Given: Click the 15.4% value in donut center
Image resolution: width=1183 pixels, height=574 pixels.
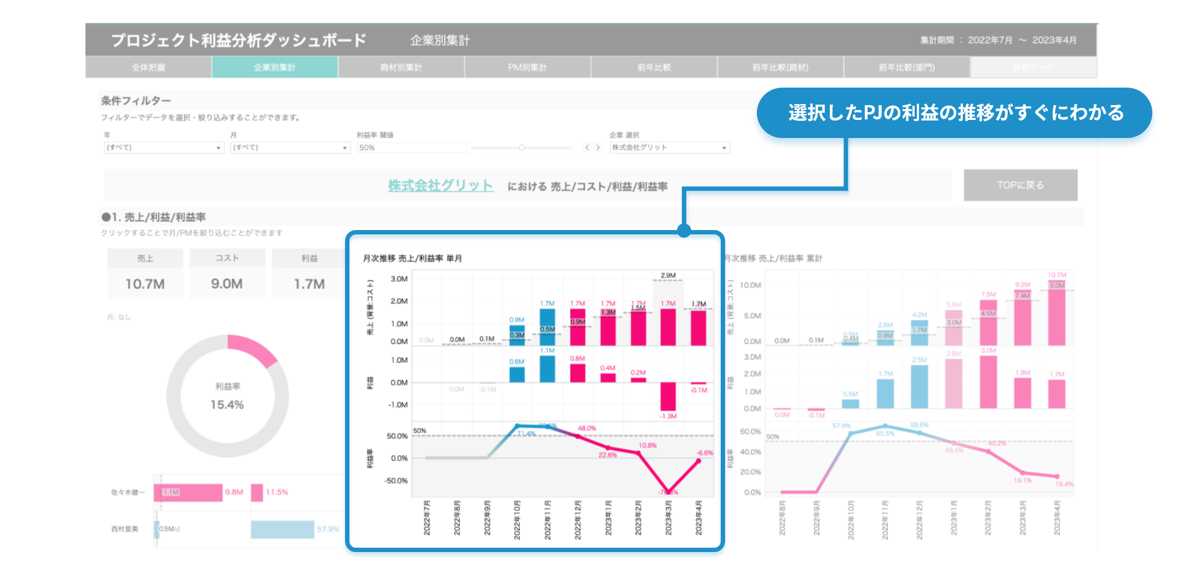Looking at the screenshot, I should [x=227, y=405].
